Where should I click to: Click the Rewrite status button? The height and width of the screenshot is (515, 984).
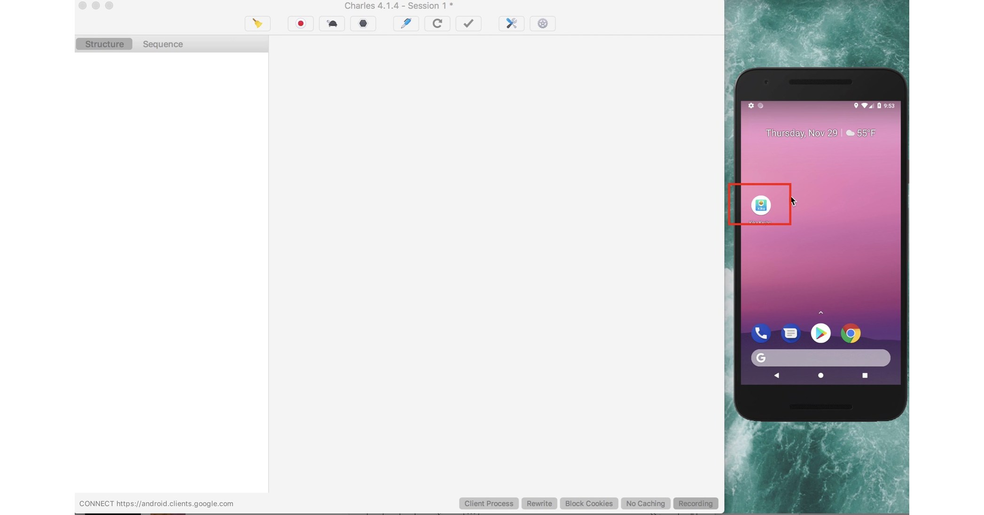tap(539, 503)
